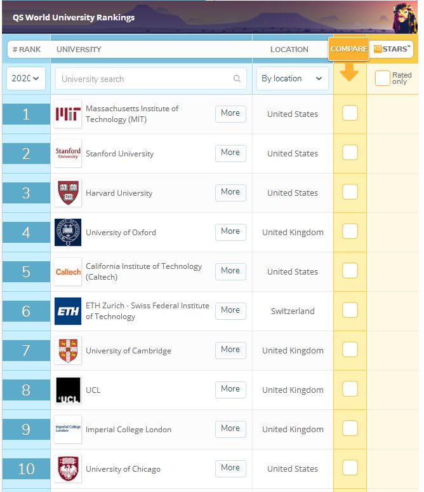The width and height of the screenshot is (424, 492).
Task: Open Imperial College London name link
Action: coord(128,430)
